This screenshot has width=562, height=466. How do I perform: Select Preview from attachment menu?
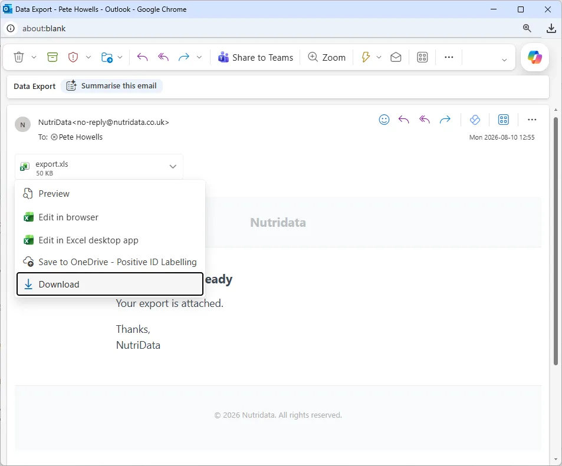[x=110, y=194]
